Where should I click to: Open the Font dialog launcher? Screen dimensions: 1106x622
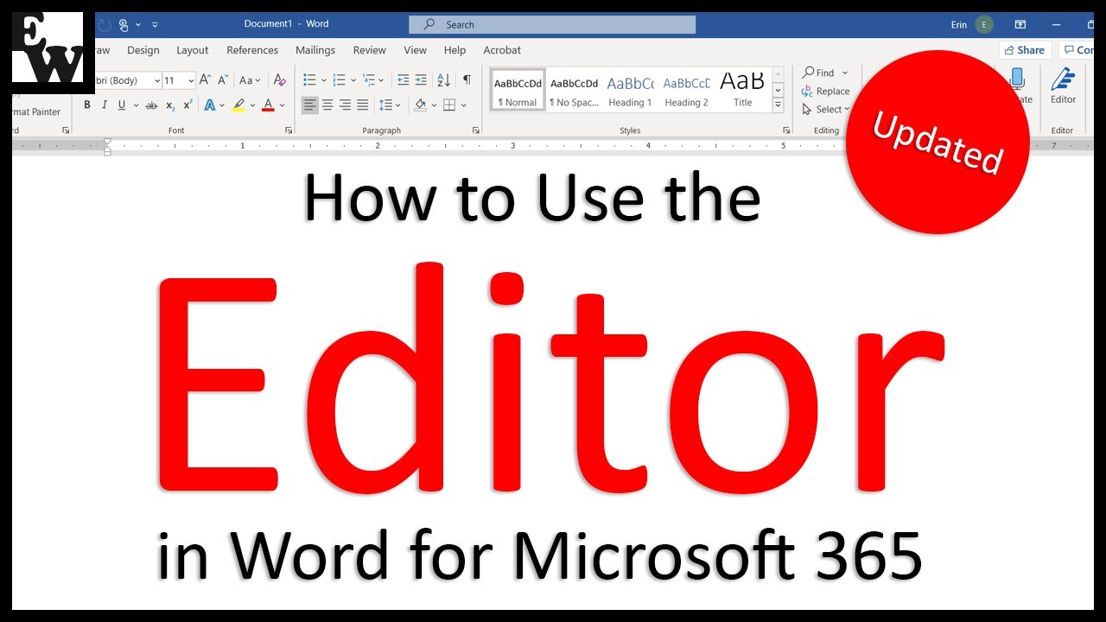[289, 130]
